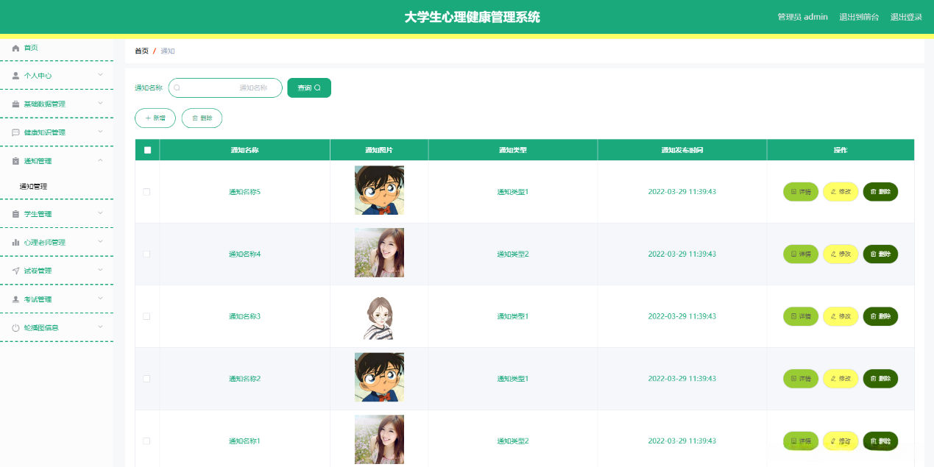
Task: Expand the 基础数据管理 chevron
Action: click(x=101, y=104)
